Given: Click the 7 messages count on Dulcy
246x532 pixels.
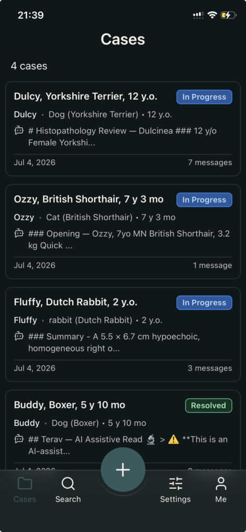Looking at the screenshot, I should click(x=210, y=163).
